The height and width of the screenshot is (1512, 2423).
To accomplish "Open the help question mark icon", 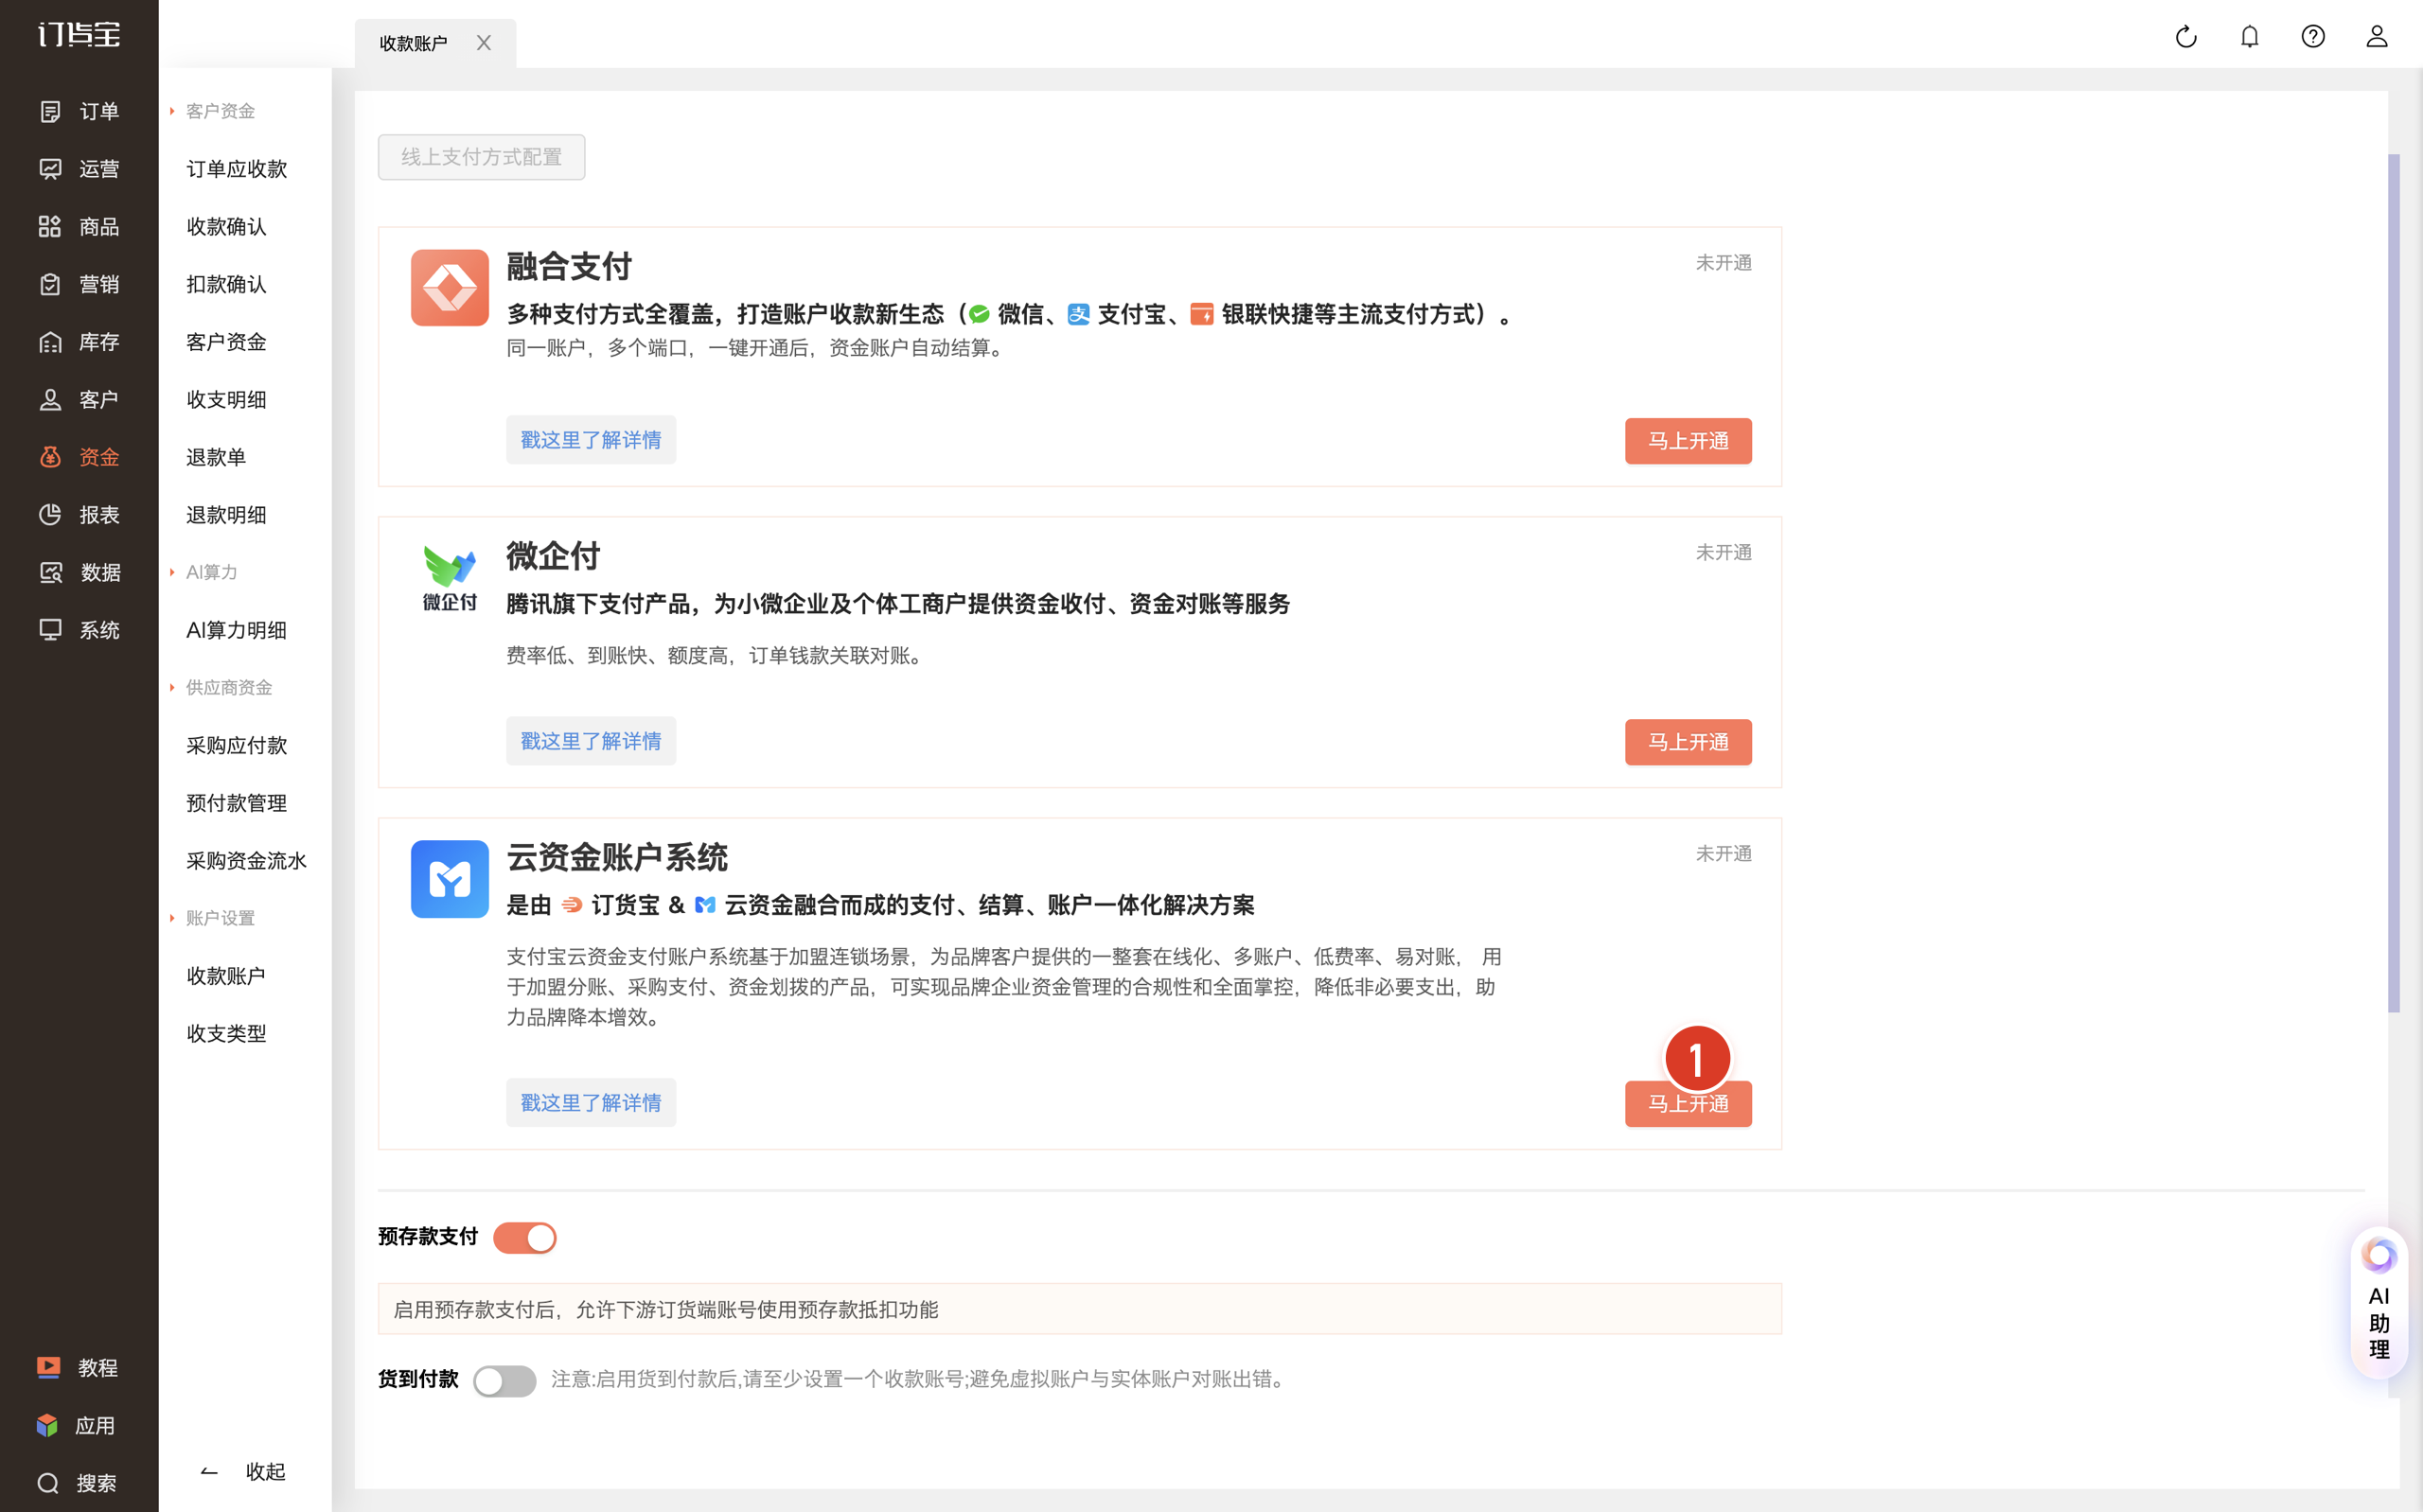I will click(2313, 37).
